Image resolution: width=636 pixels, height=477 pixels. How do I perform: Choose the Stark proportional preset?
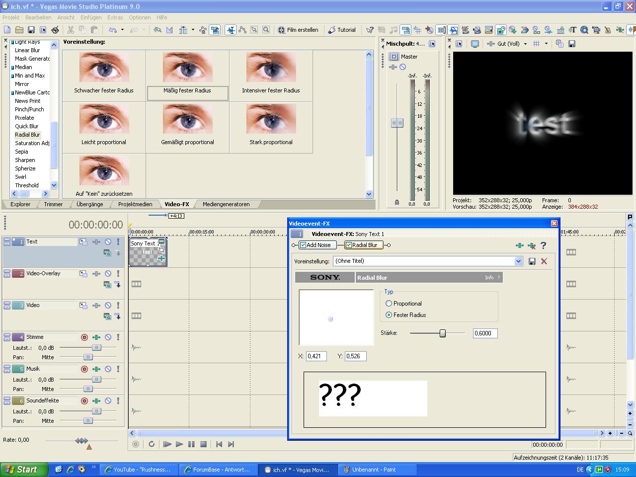coord(271,127)
